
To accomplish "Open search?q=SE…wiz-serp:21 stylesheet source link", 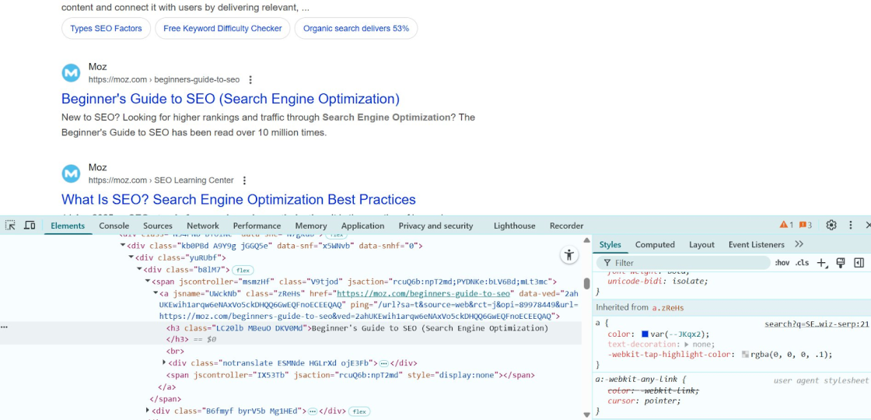I will coord(817,324).
